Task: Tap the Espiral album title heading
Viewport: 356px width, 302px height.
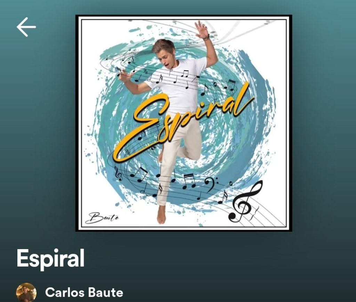Action: (x=50, y=259)
